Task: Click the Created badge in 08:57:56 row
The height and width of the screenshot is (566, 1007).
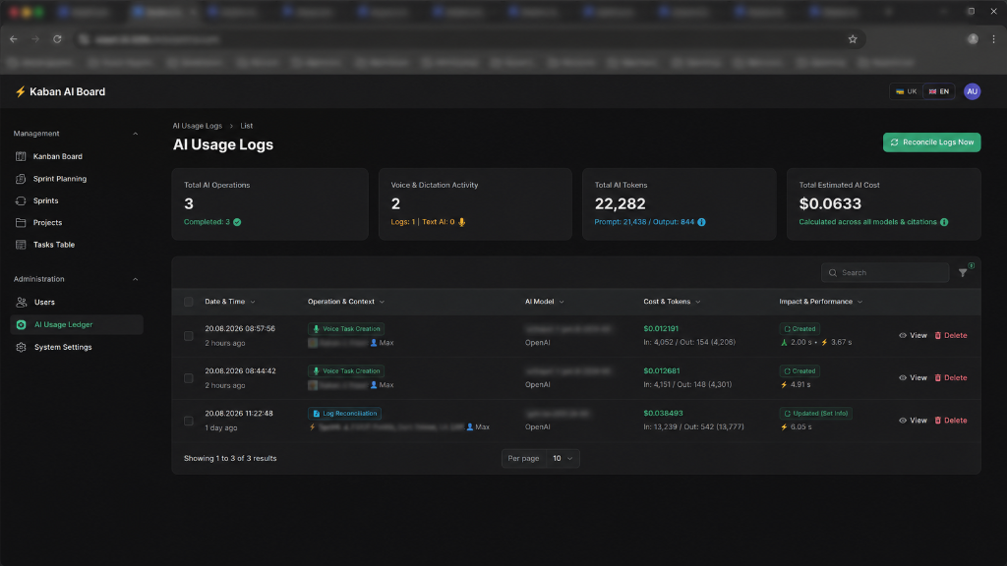Action: pyautogui.click(x=800, y=328)
